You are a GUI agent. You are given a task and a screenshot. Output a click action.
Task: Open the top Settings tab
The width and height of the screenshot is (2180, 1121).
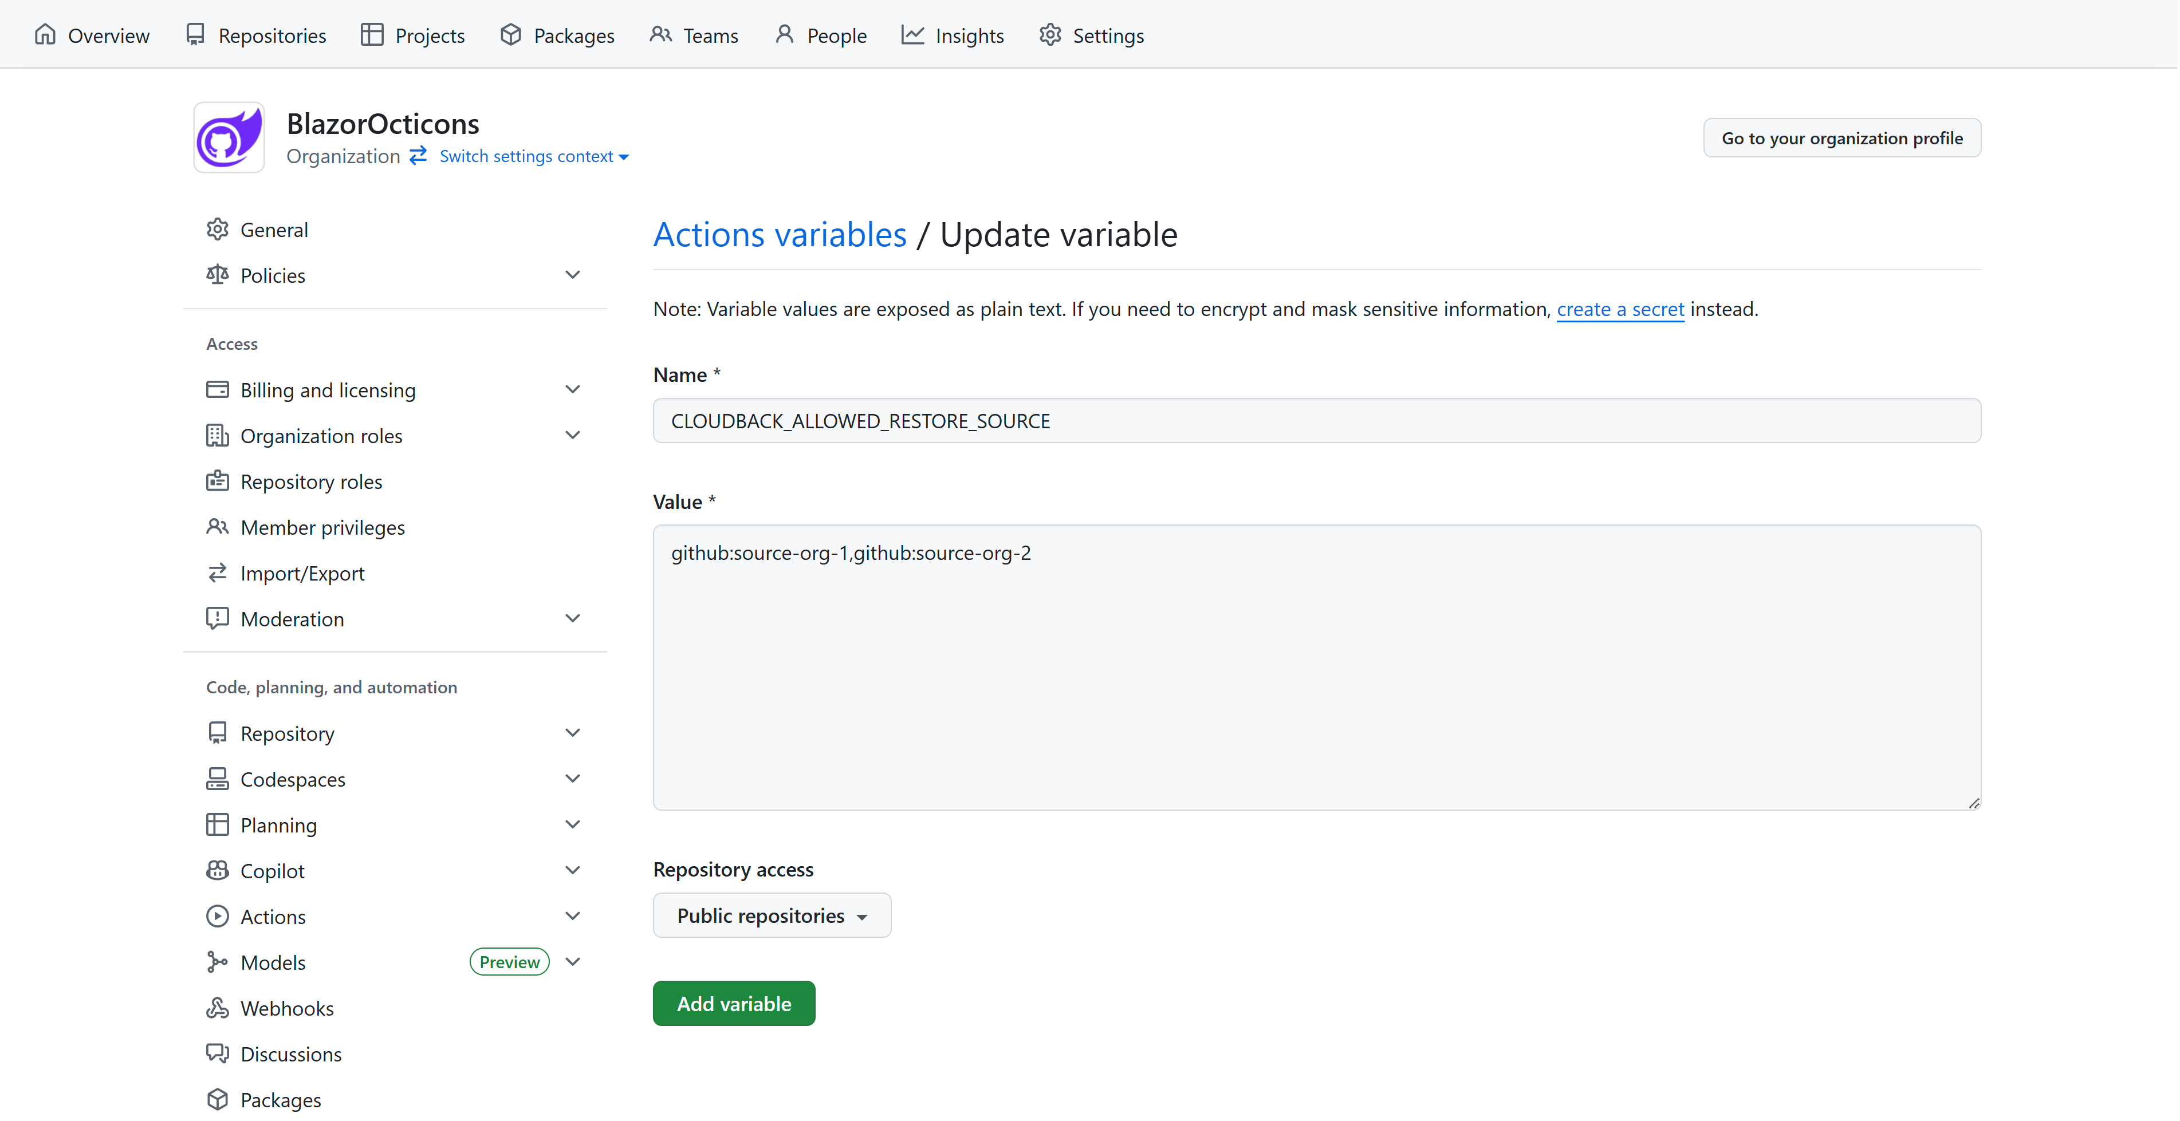(x=1092, y=35)
